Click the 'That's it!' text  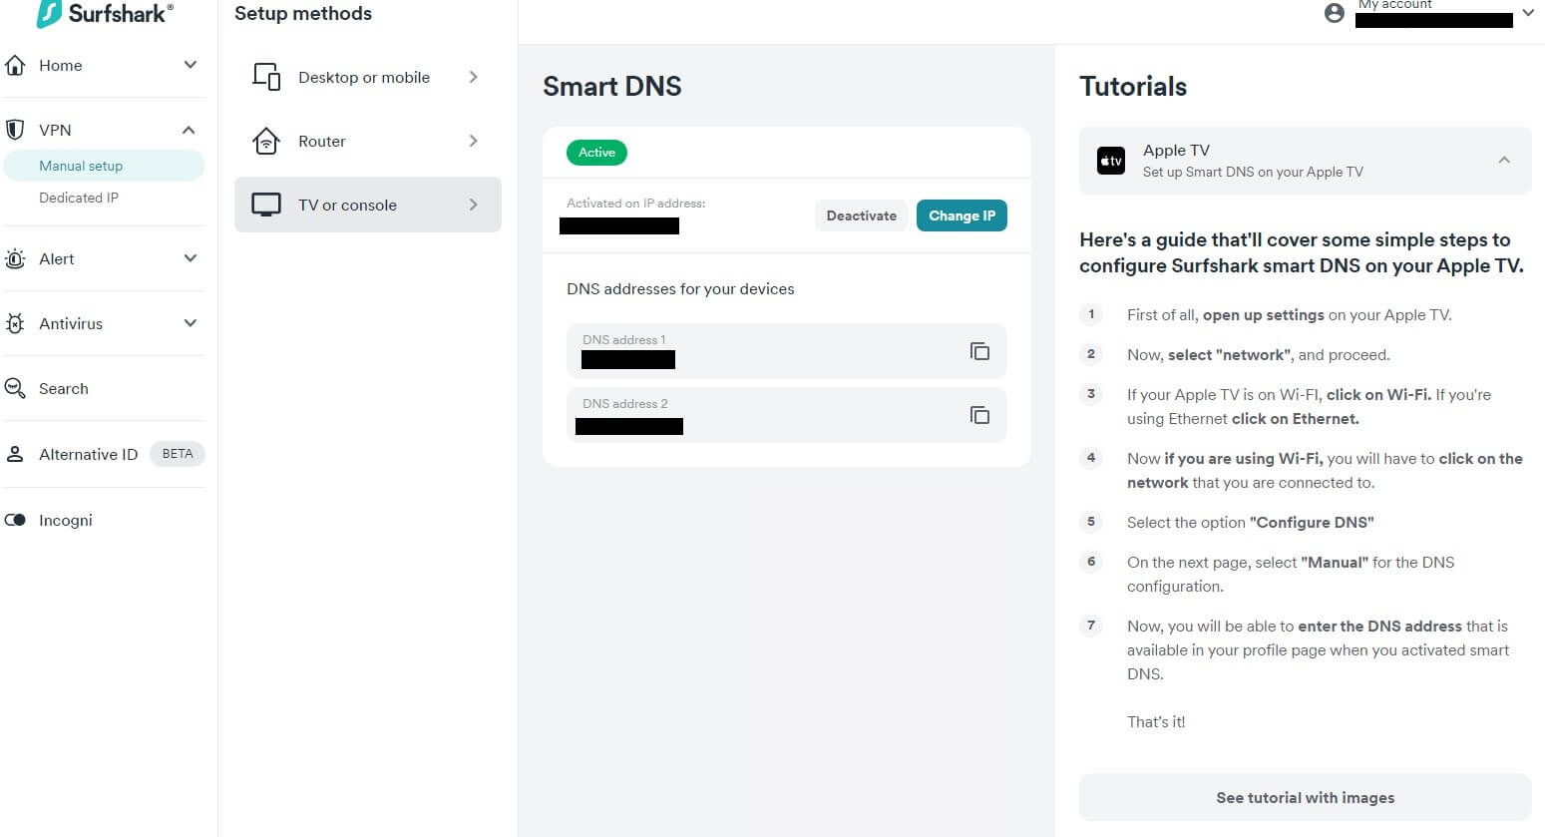(1156, 721)
